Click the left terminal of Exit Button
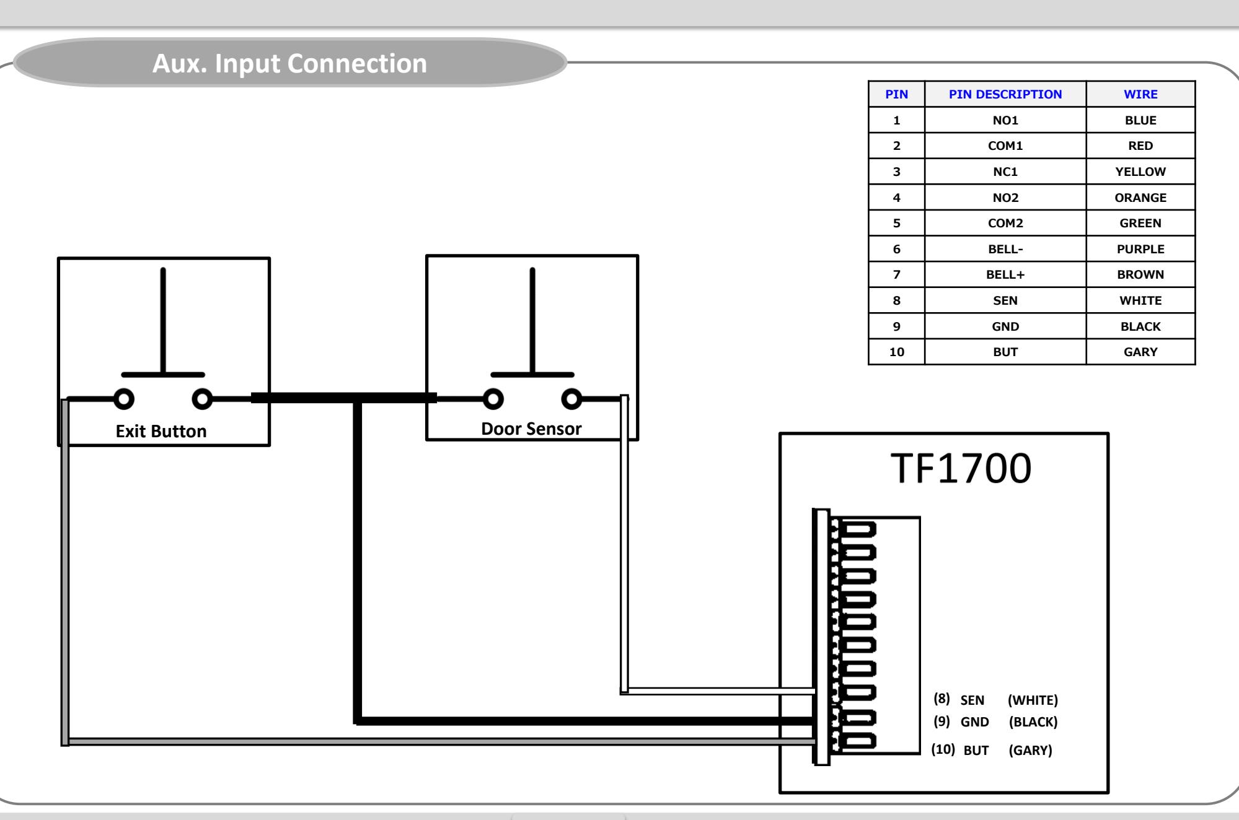The image size is (1239, 820). pyautogui.click(x=124, y=399)
